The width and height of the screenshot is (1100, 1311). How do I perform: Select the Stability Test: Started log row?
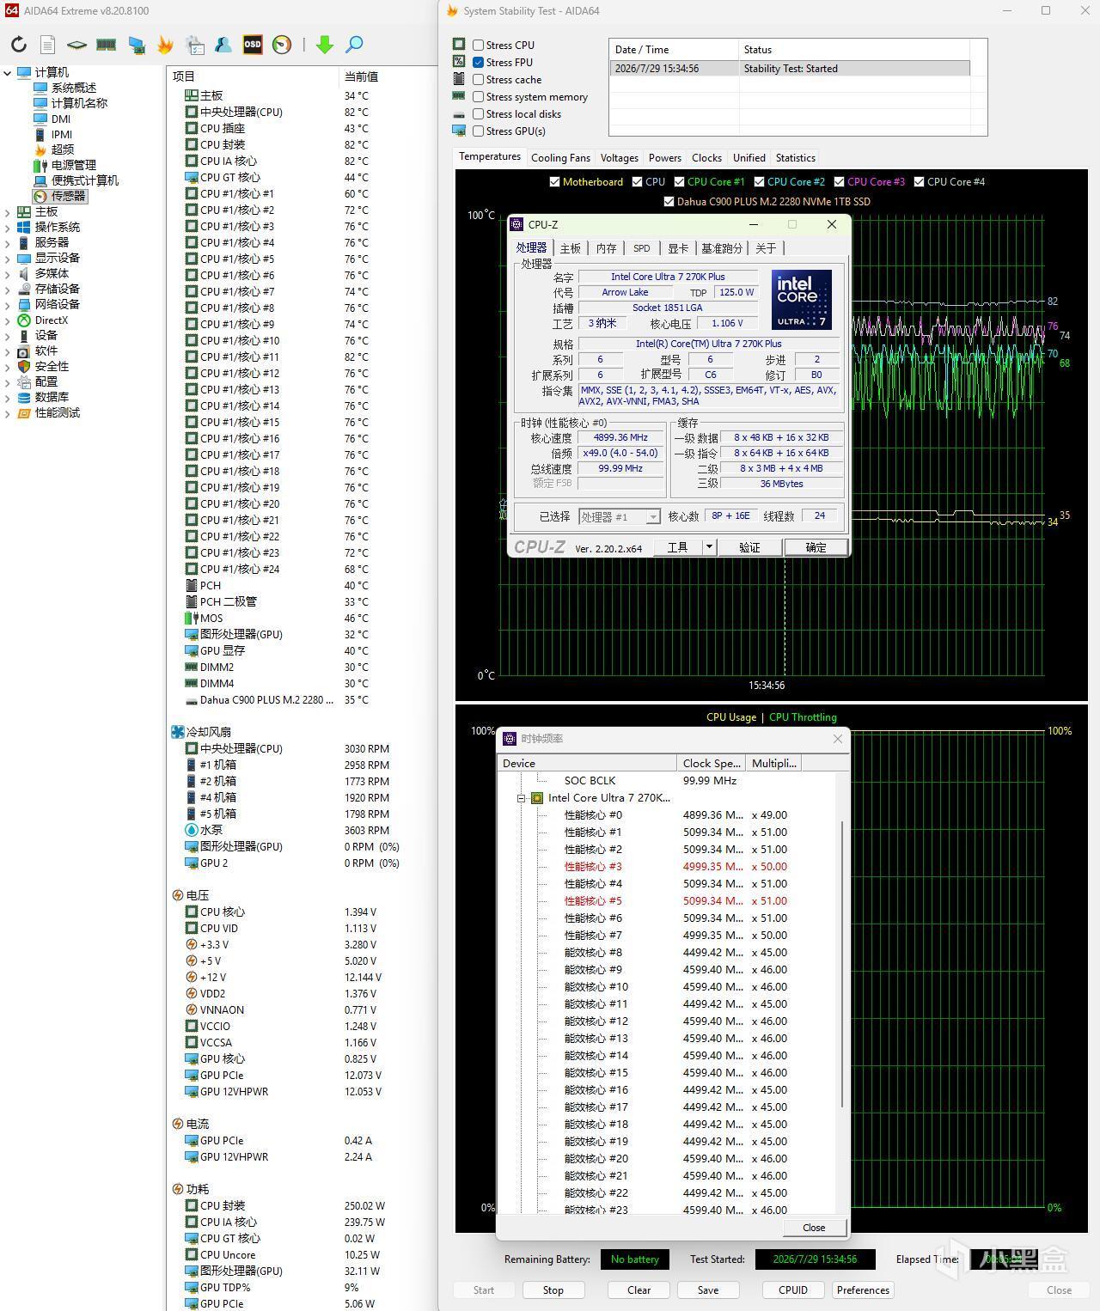790,69
